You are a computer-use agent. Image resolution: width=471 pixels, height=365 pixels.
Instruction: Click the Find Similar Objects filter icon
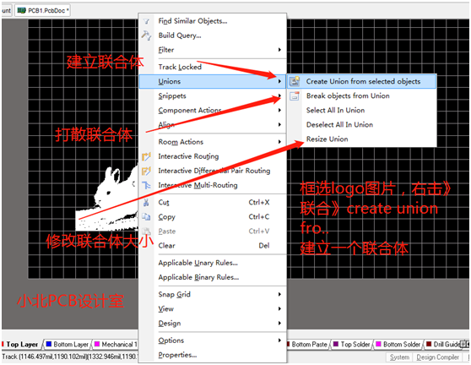pos(146,21)
